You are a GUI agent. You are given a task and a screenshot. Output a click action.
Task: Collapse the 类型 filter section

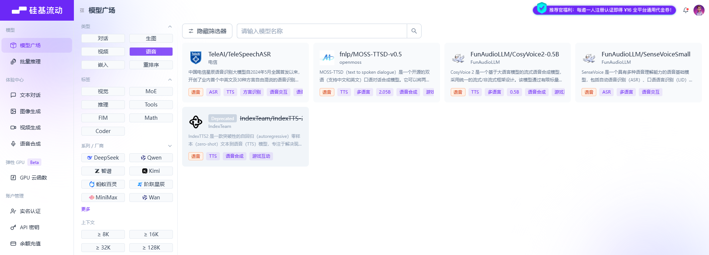point(170,27)
